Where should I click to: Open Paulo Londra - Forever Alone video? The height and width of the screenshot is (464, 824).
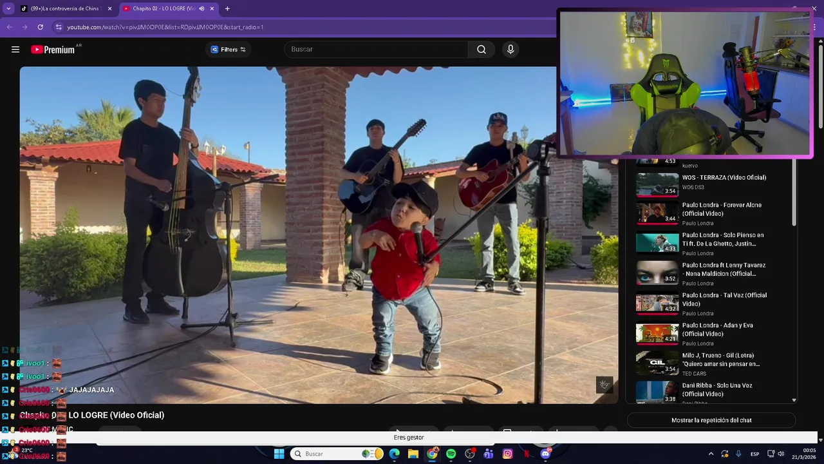point(722,209)
